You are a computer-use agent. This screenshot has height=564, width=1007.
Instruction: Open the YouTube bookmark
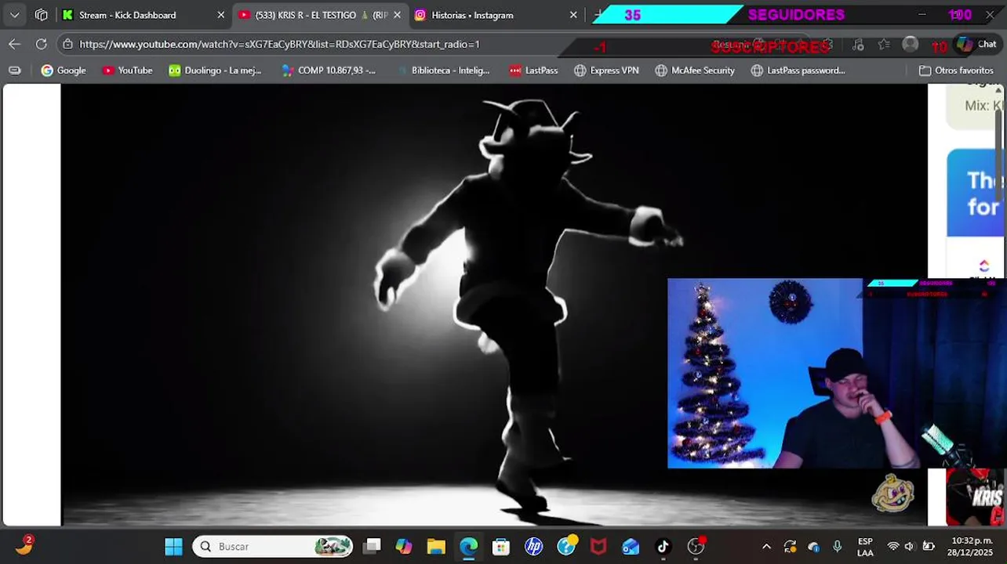(127, 70)
